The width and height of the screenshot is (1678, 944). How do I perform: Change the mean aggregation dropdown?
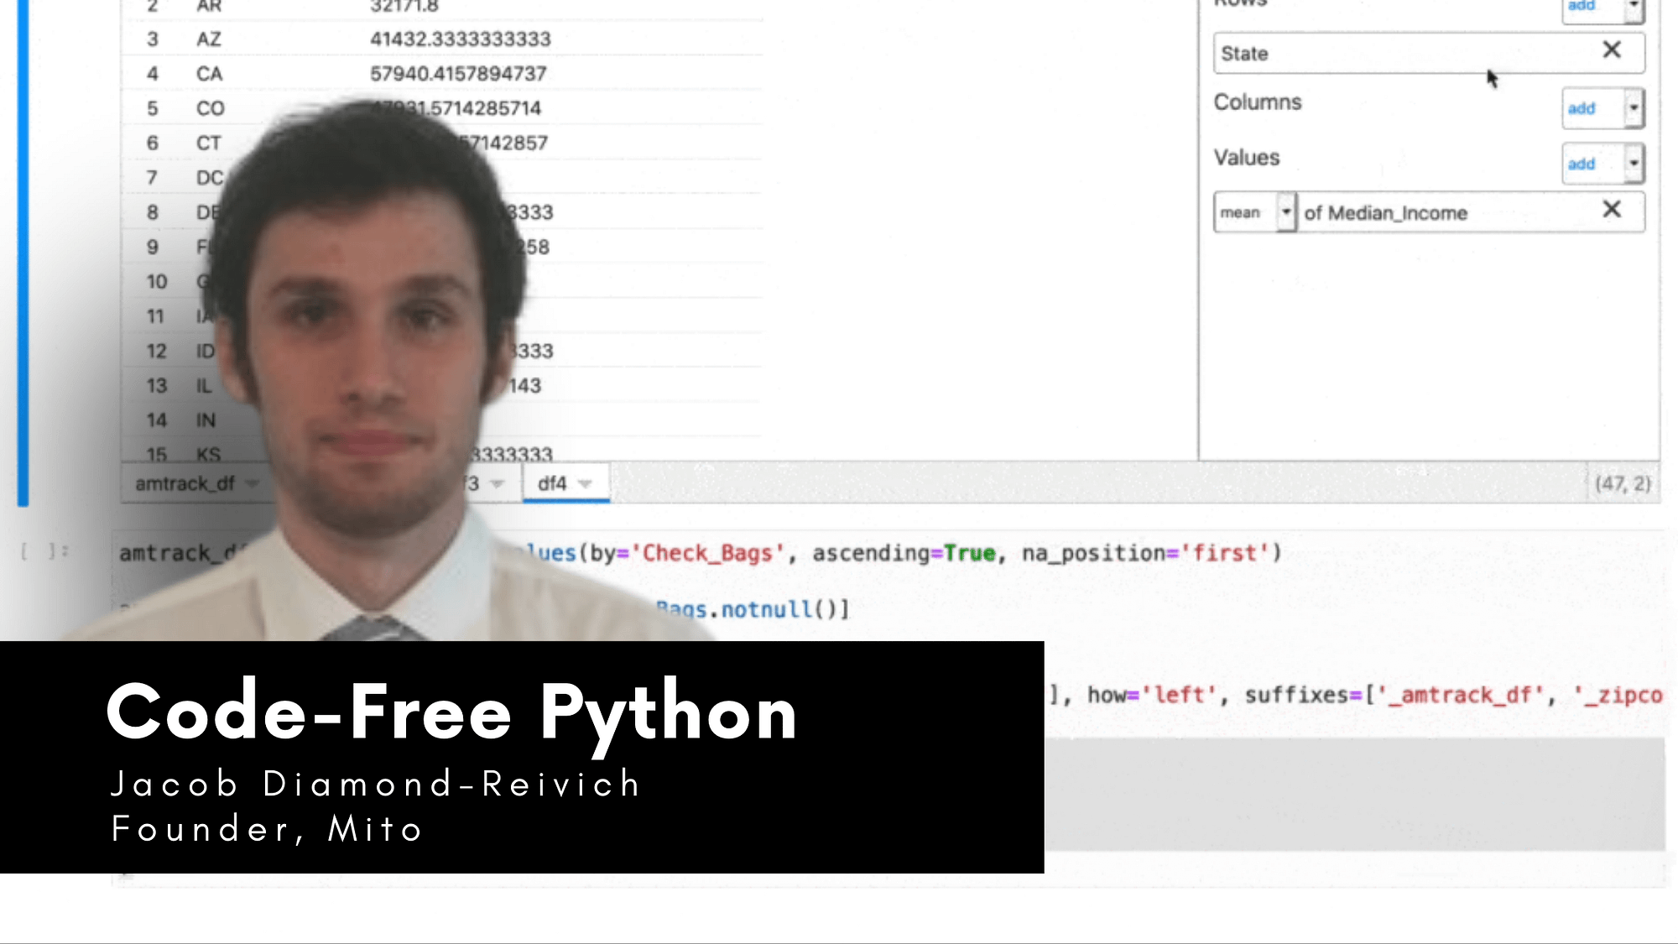pos(1254,212)
